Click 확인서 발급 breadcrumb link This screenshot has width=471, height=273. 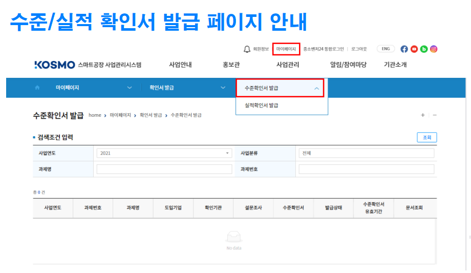(x=151, y=115)
